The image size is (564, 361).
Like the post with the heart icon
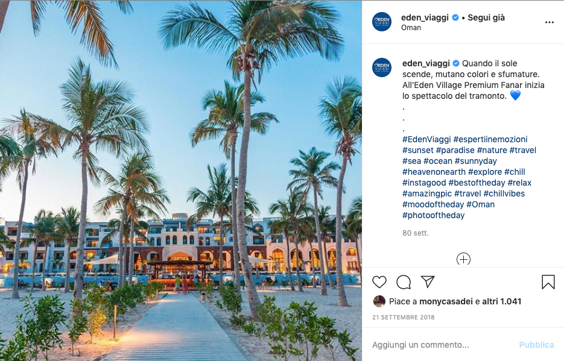379,282
